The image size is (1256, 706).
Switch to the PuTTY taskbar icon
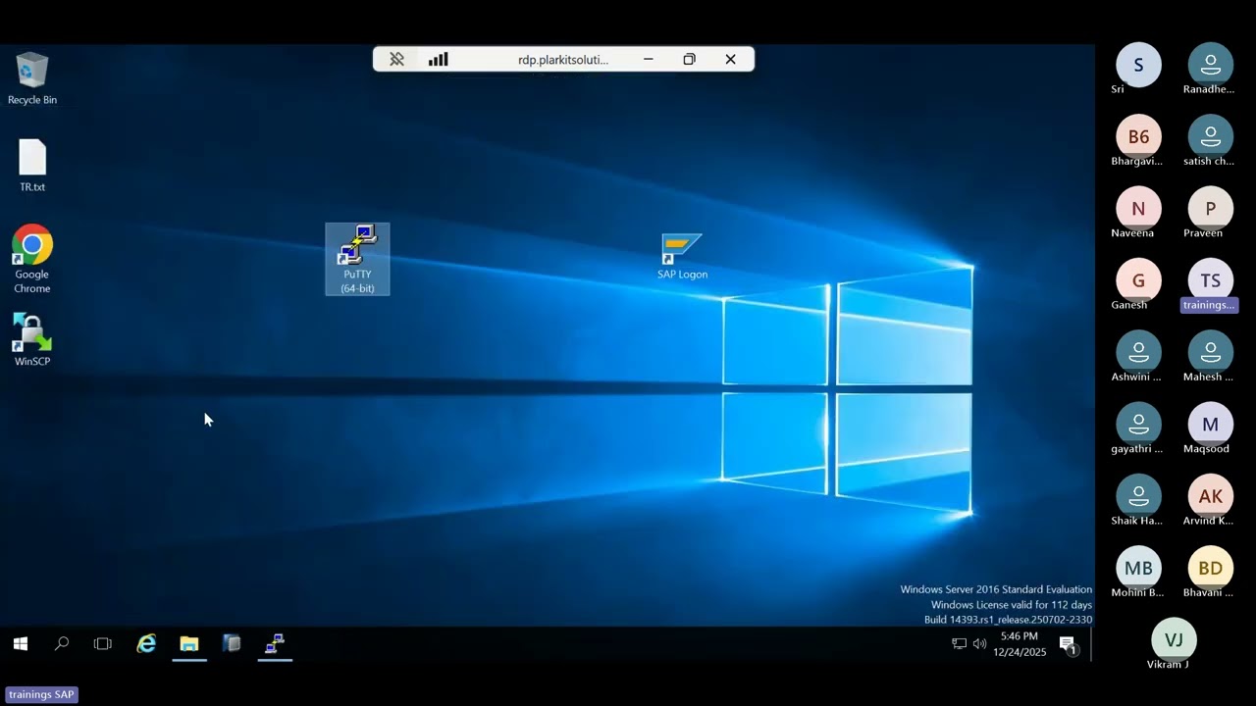(275, 644)
